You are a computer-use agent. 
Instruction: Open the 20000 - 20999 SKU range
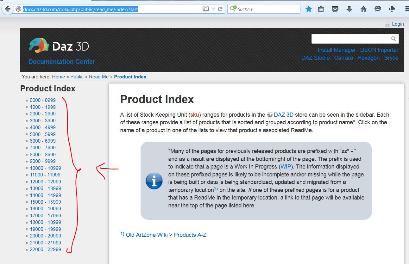tap(46, 236)
